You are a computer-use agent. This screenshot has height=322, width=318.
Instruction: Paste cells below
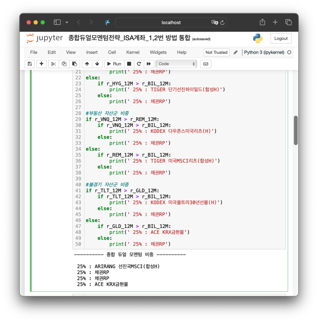click(74, 64)
